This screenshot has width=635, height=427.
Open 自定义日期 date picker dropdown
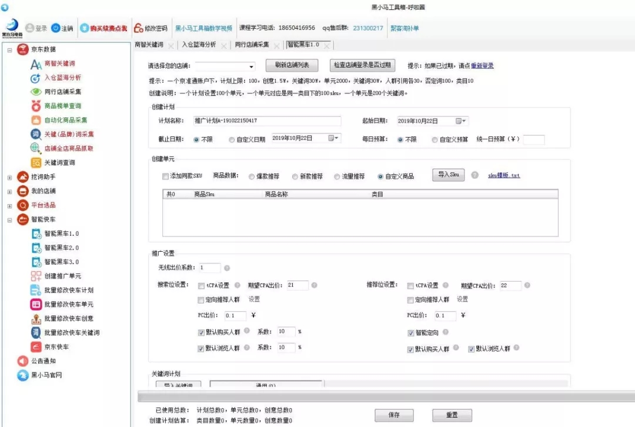pos(334,138)
